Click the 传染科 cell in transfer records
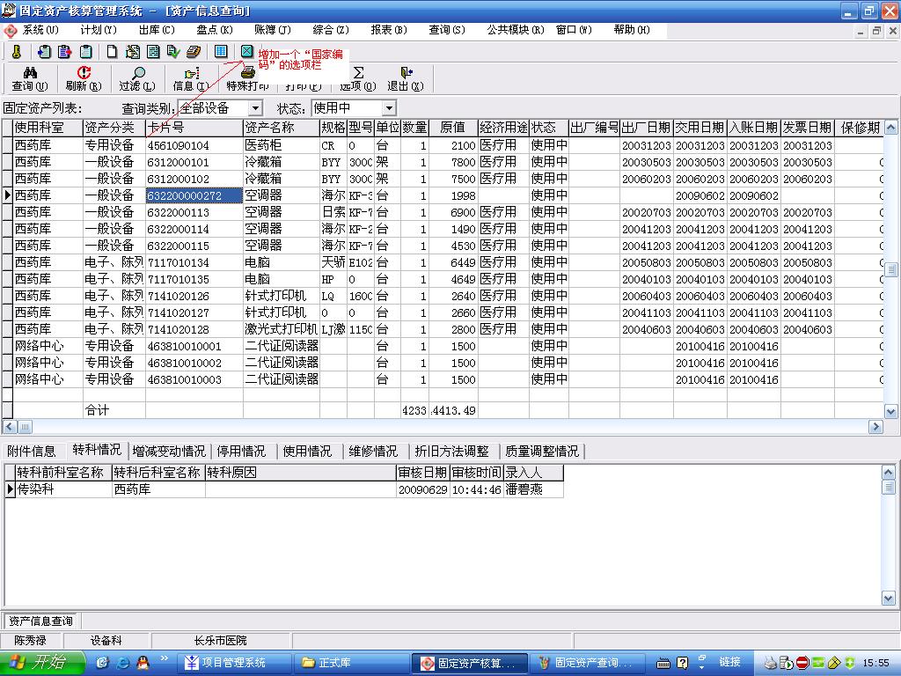This screenshot has height=676, width=901. (x=63, y=489)
